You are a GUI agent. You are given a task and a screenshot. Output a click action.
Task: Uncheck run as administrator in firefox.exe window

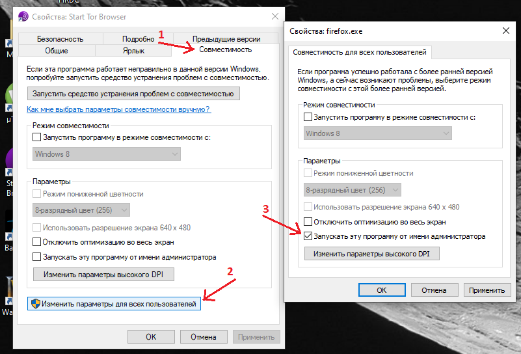pos(308,236)
